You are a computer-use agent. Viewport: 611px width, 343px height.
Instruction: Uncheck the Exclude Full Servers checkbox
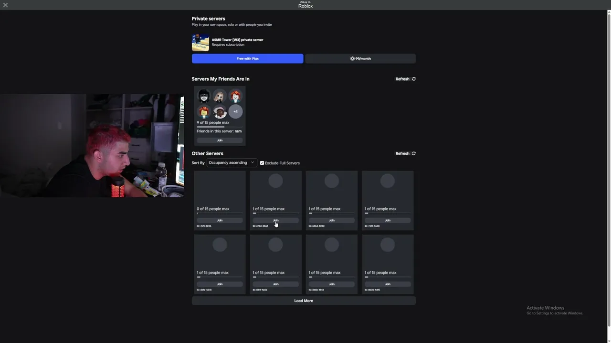tap(262, 163)
